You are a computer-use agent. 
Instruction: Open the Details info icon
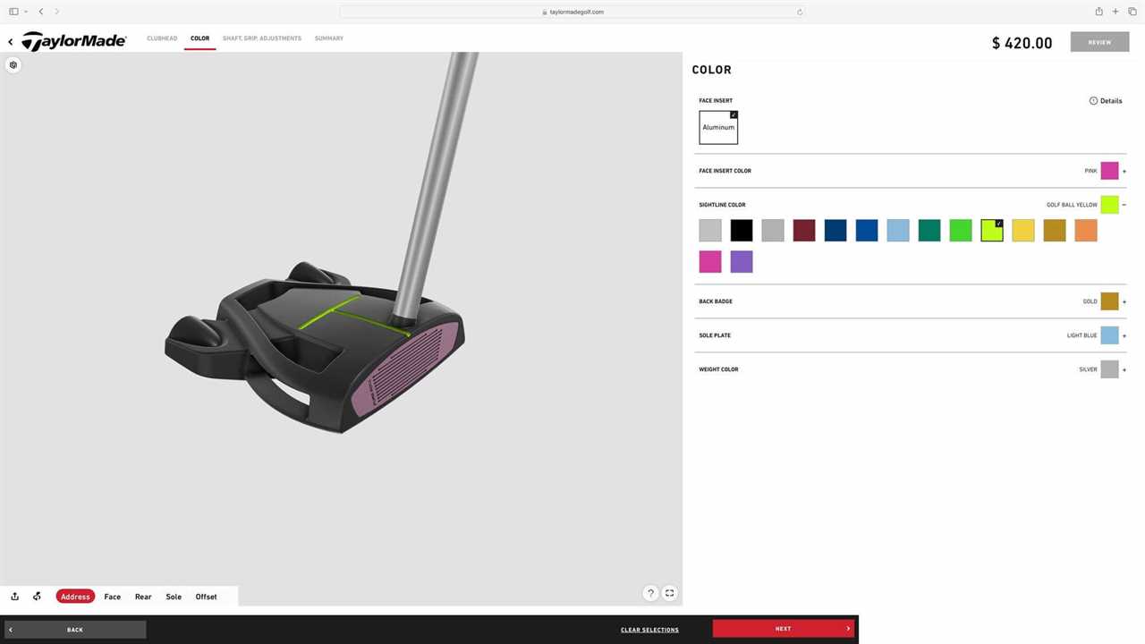[1093, 101]
